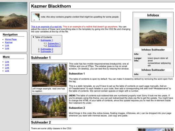Follow the real link example text
175x131 pixels.
(x=46, y=27)
